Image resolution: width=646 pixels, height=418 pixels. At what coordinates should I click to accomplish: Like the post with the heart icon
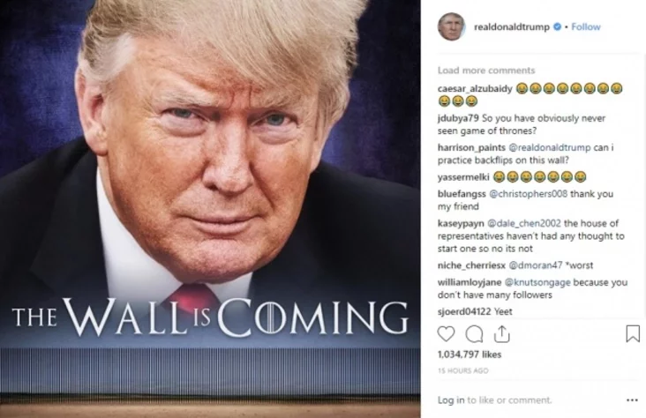coord(446,334)
